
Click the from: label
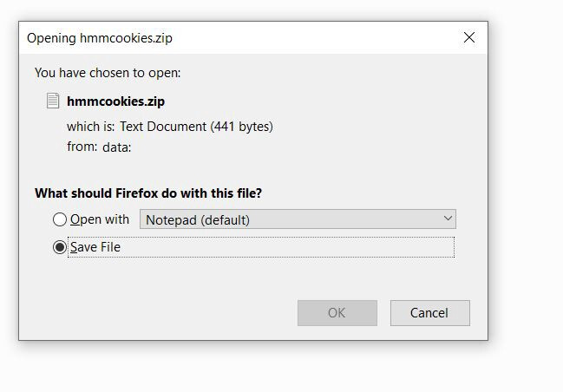[82, 147]
